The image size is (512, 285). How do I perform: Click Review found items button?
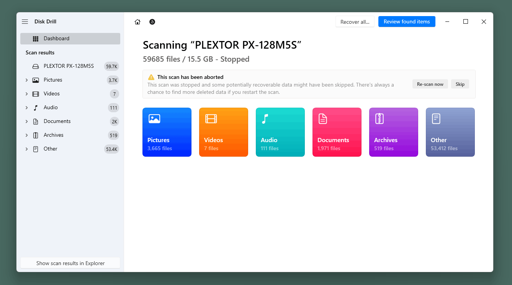click(x=407, y=21)
